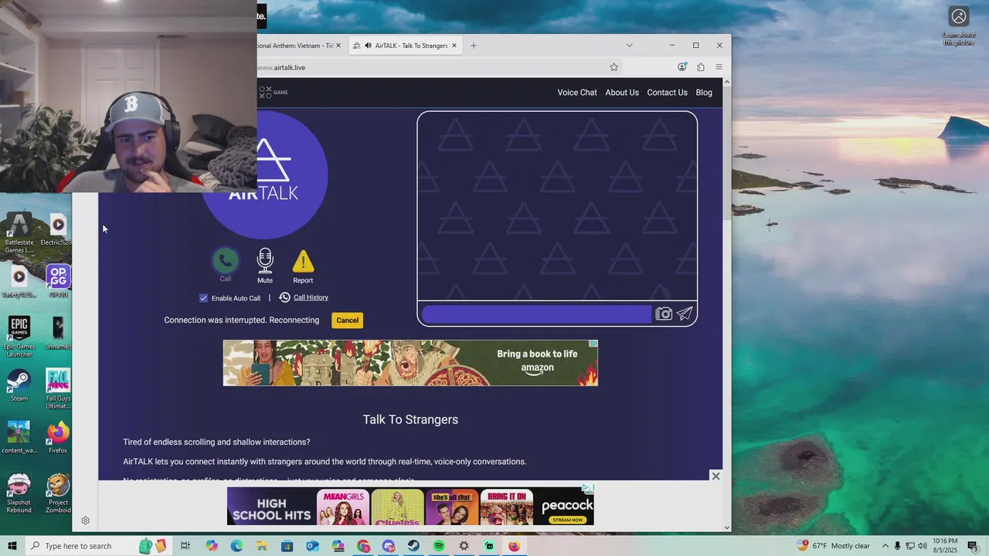Viewport: 989px width, 556px height.
Task: Open About Us menu item
Action: pyautogui.click(x=622, y=93)
